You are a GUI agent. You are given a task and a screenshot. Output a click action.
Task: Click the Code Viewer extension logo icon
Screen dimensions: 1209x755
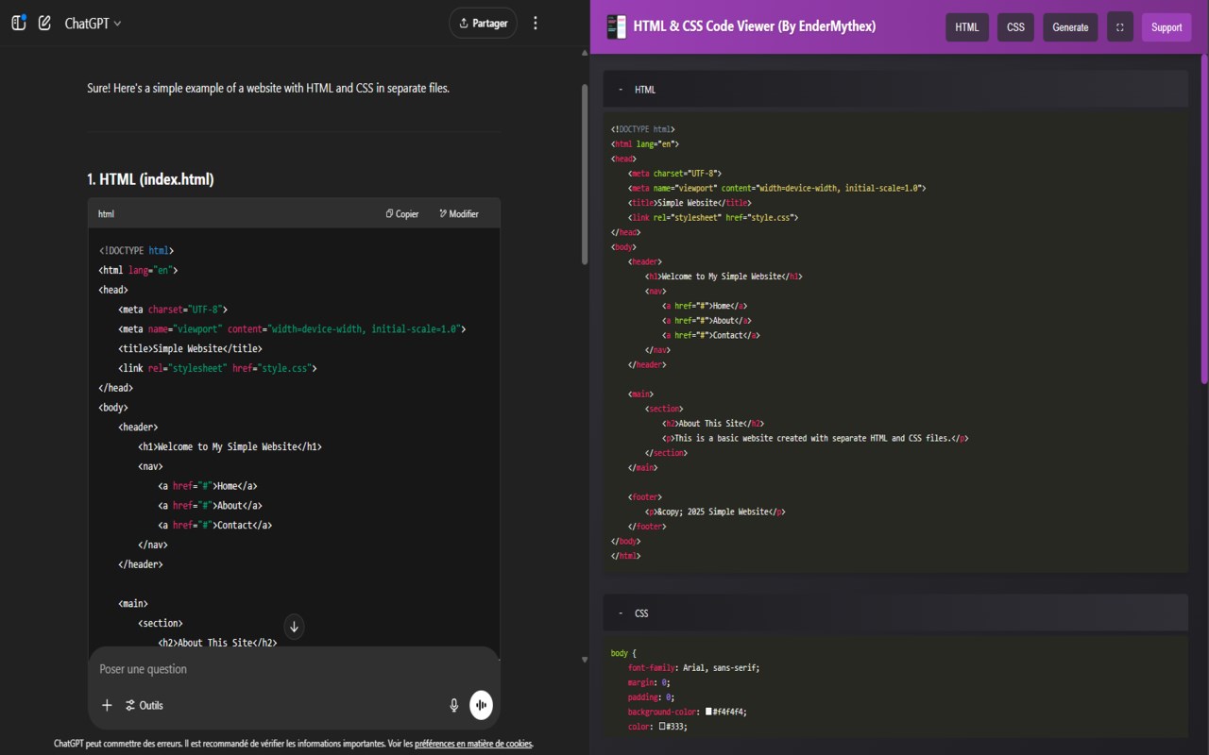click(x=616, y=26)
